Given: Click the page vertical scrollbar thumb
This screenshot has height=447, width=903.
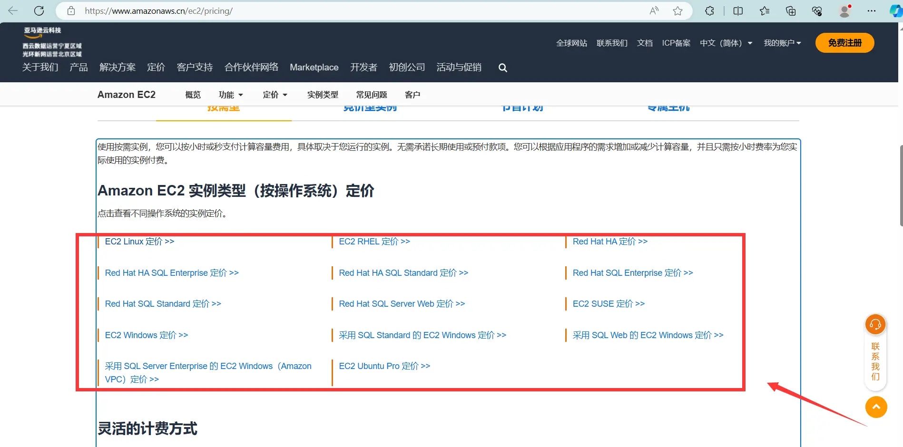Looking at the screenshot, I should pos(901,185).
